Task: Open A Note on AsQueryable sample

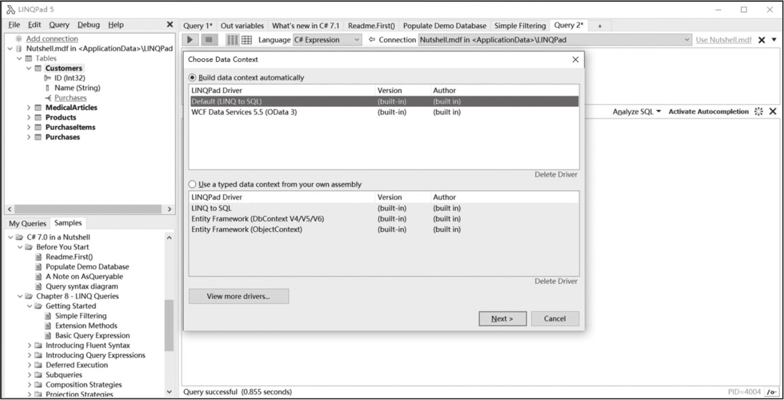Action: click(x=84, y=277)
